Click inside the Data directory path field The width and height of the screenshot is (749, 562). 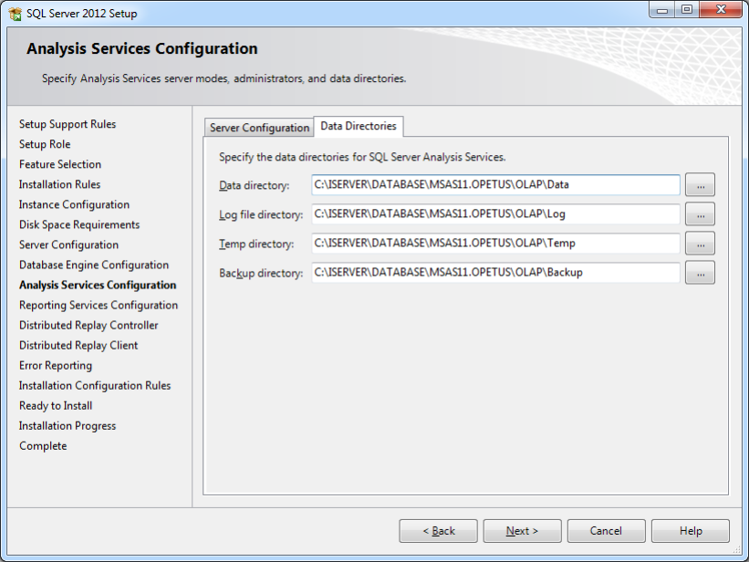(x=495, y=185)
